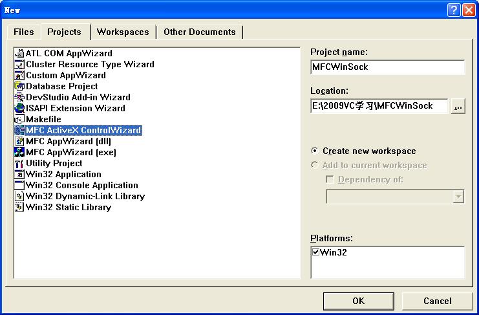Switch to the Workspaces tab
Screen dimensions: 479x315
123,32
